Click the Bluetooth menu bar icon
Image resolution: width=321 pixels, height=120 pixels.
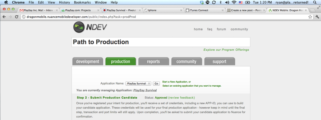coord(221,3)
